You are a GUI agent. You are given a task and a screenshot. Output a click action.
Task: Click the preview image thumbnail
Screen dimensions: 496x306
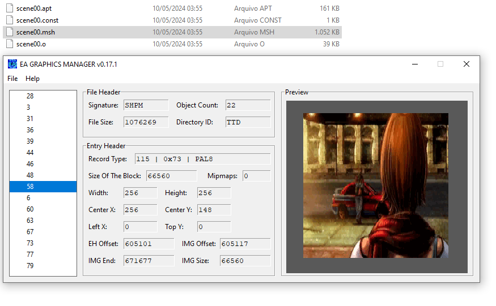click(x=376, y=186)
